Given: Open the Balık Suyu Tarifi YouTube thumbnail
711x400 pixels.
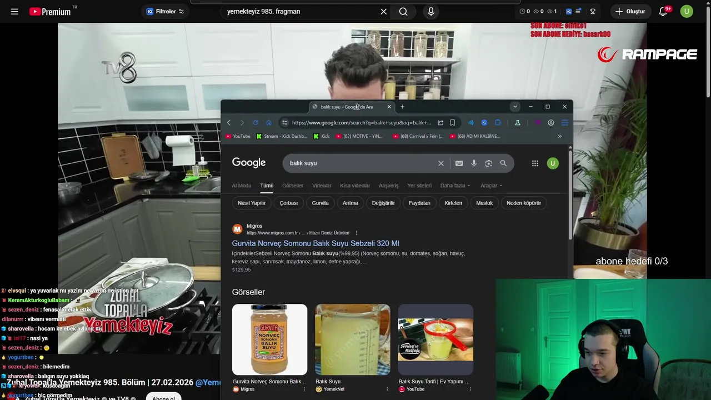Looking at the screenshot, I should click(x=435, y=339).
